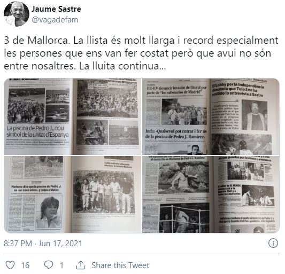The height and width of the screenshot is (274, 285).
Task: Click the like count 16
Action: pos(25,265)
